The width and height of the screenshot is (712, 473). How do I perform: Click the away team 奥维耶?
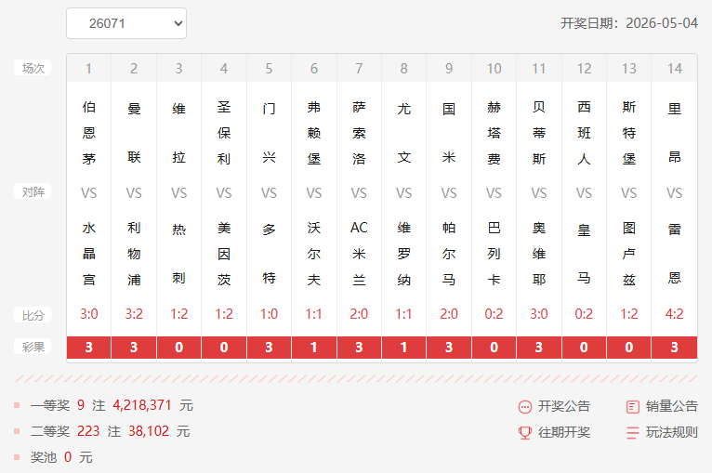pyautogui.click(x=539, y=254)
